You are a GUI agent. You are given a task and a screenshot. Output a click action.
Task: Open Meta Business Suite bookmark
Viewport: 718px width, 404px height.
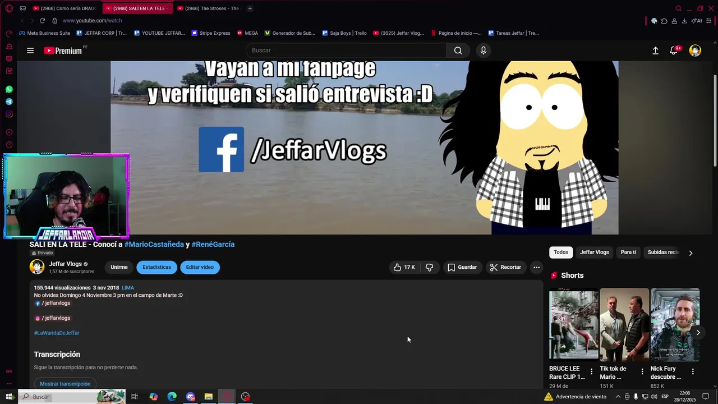[45, 33]
